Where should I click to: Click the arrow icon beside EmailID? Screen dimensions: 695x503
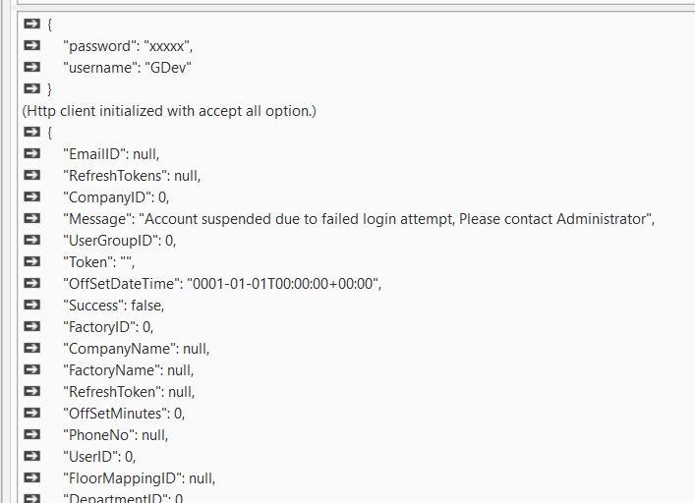pyautogui.click(x=31, y=153)
